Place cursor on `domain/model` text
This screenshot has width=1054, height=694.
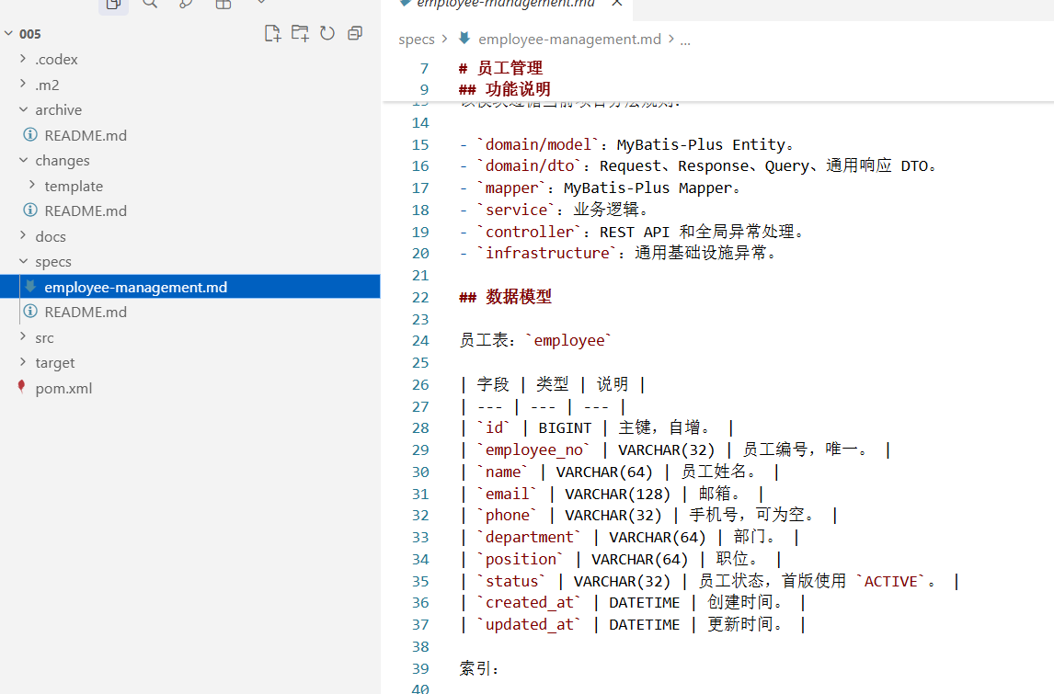tap(538, 144)
